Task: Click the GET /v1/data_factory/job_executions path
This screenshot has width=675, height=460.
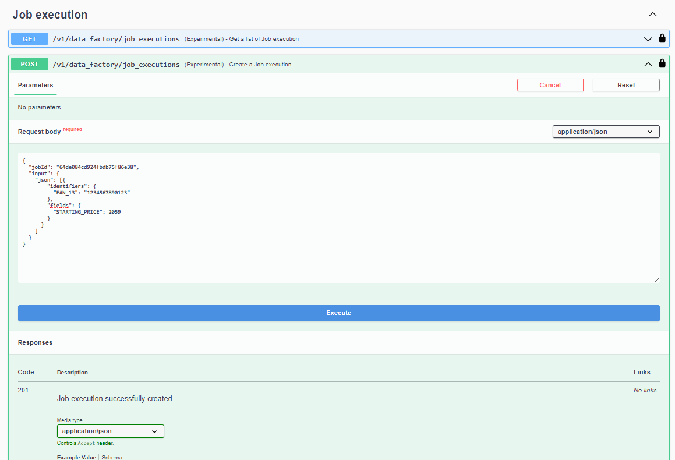Action: pos(116,39)
